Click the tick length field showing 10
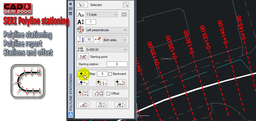This screenshot has width=256, height=121. point(89,39)
